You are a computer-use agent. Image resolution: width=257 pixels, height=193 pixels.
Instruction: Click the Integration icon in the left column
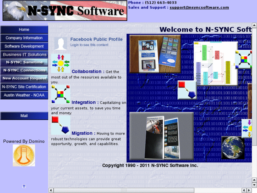tap(61, 94)
